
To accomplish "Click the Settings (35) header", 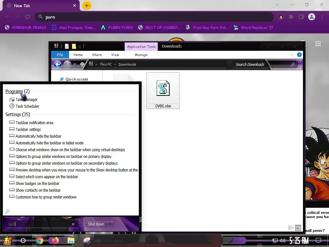I will pos(18,114).
